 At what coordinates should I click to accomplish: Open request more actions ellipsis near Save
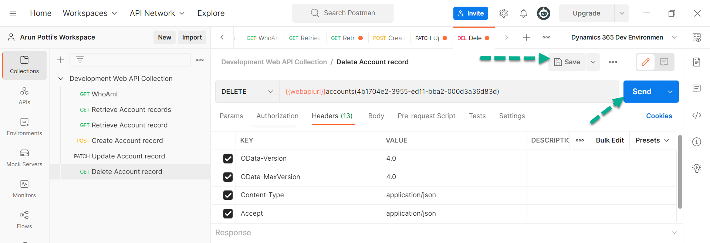click(x=613, y=62)
